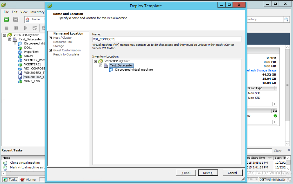Click the green status check icon
The height and width of the screenshot is (184, 293).
tap(275, 116)
